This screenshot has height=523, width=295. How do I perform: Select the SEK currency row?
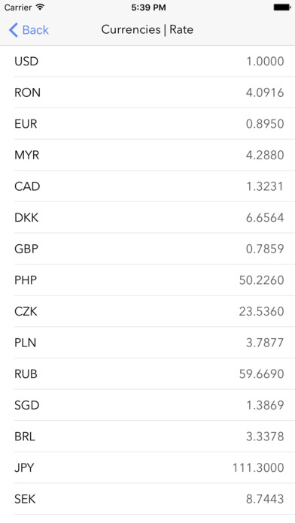tap(147, 499)
